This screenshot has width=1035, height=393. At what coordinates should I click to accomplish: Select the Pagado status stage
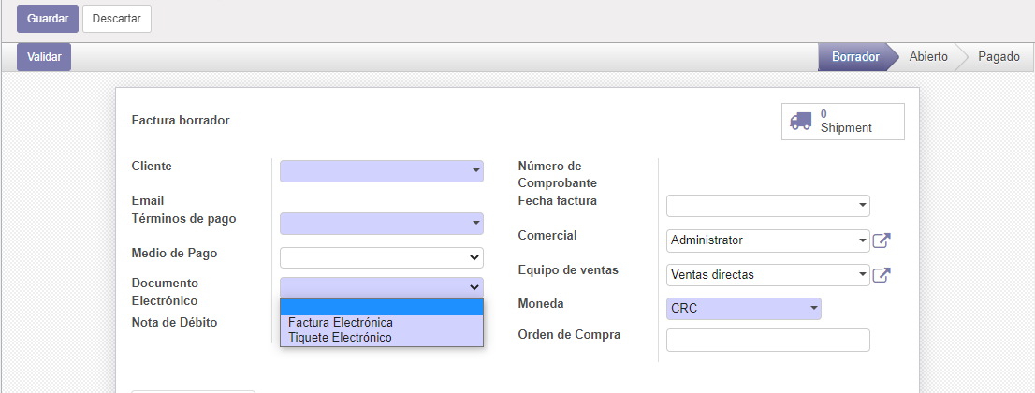999,57
